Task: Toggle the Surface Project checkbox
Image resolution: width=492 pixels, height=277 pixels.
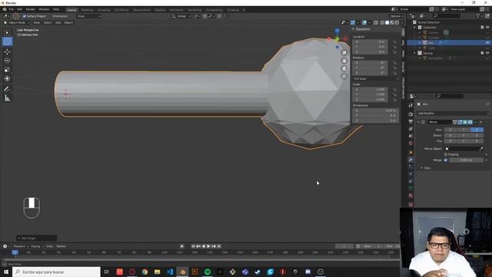Action: [x=24, y=16]
